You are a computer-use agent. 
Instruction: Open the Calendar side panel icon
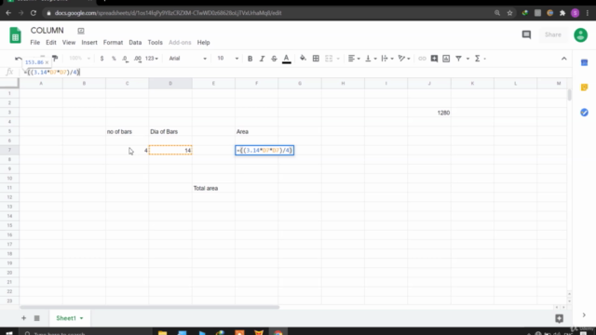pyautogui.click(x=584, y=62)
